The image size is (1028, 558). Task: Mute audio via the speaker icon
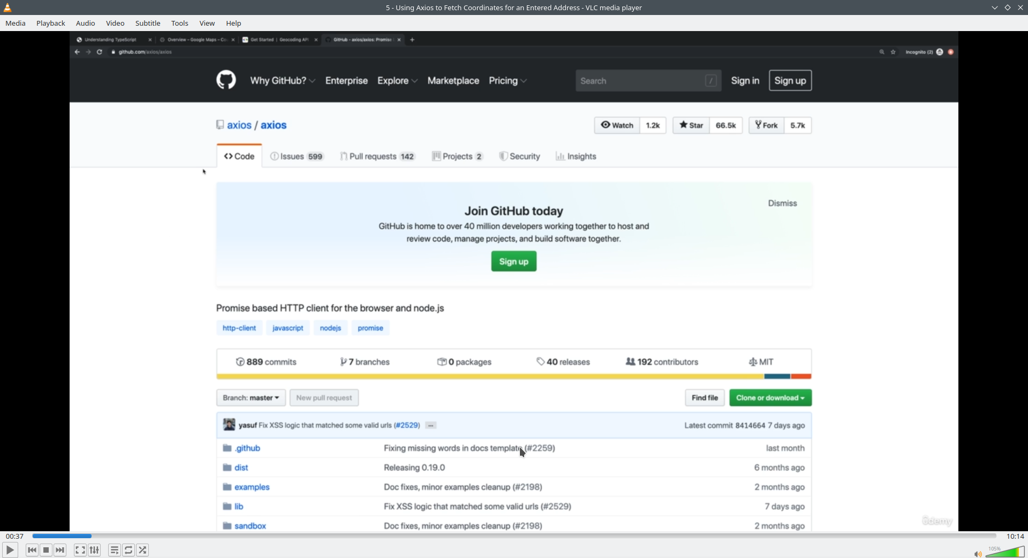tap(978, 554)
